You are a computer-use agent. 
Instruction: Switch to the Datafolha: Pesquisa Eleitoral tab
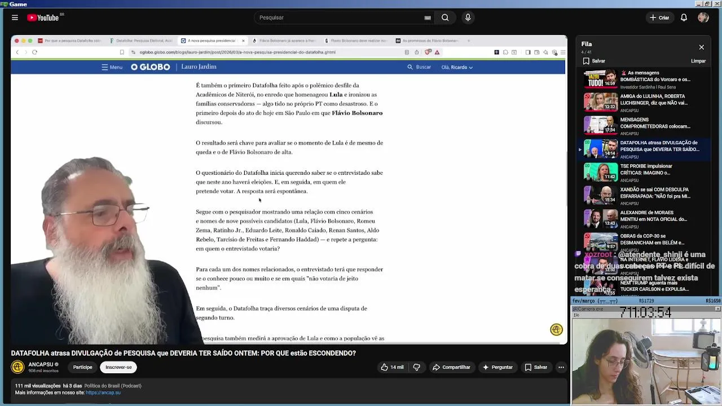point(140,41)
